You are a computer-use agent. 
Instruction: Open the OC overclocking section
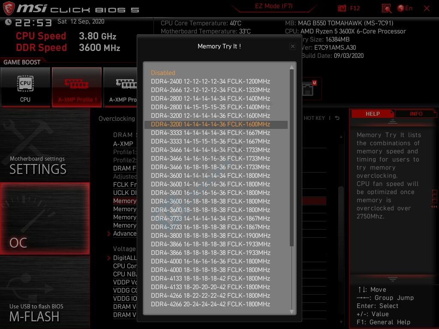pyautogui.click(x=45, y=218)
